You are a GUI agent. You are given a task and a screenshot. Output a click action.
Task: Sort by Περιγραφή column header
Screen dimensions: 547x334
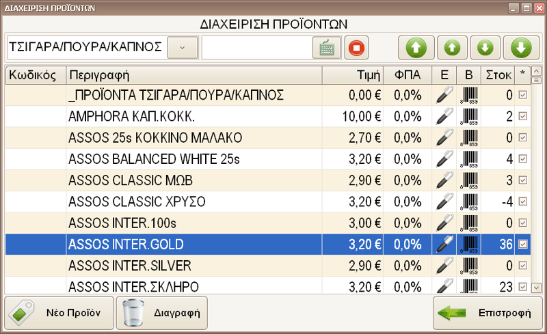(x=194, y=75)
